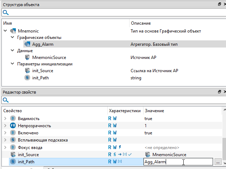Click the Mnemonic type icon in the tree
This screenshot has width=226, height=169.
click(13, 31)
